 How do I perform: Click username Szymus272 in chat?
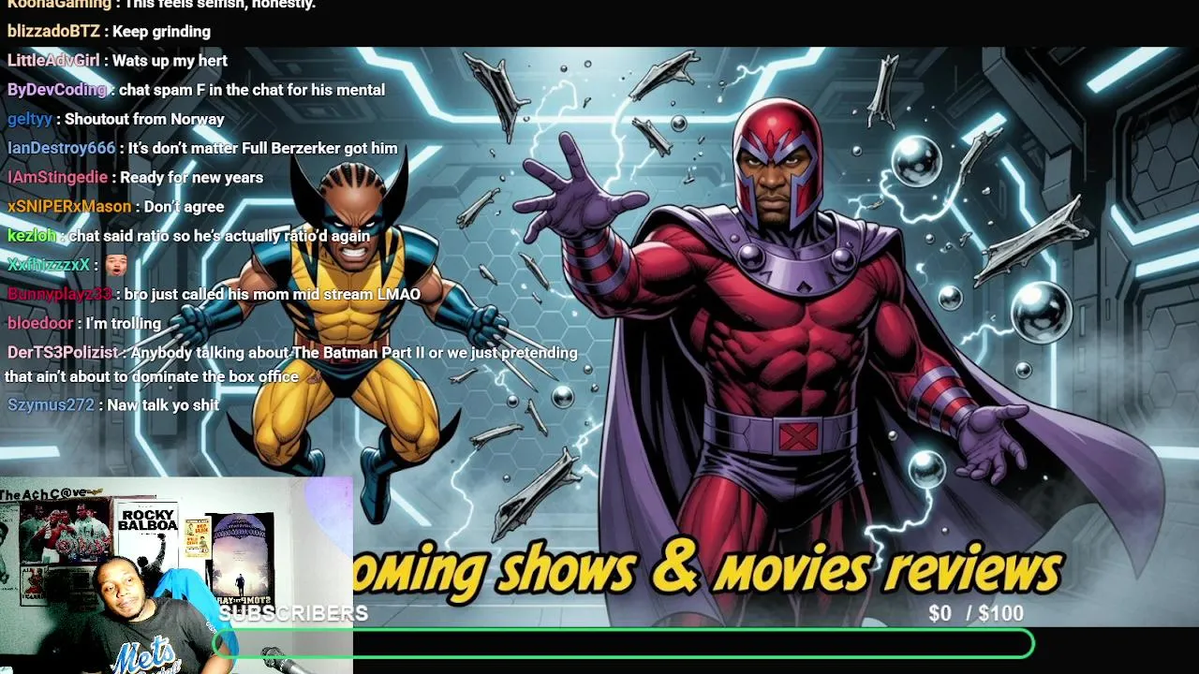point(51,404)
